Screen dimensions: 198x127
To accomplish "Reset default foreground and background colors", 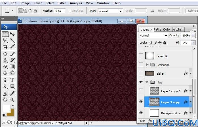I will [x=4, y=115].
